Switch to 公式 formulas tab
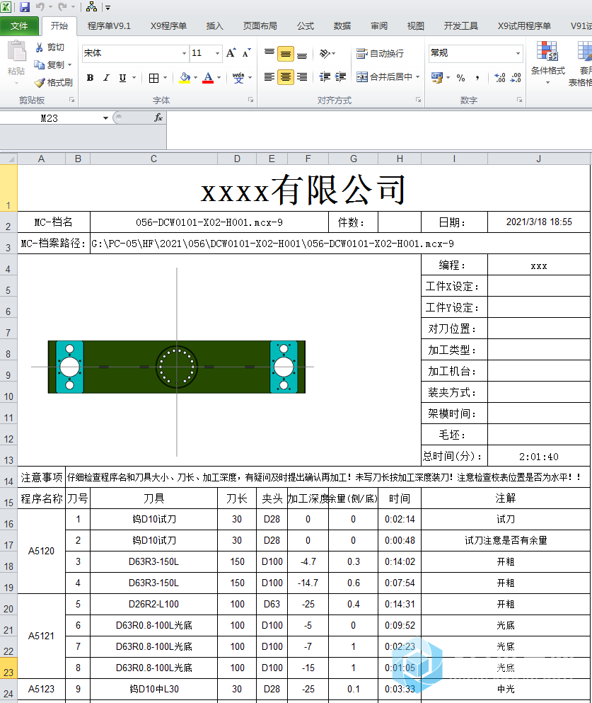Viewport: 592px width, 703px height. [306, 26]
